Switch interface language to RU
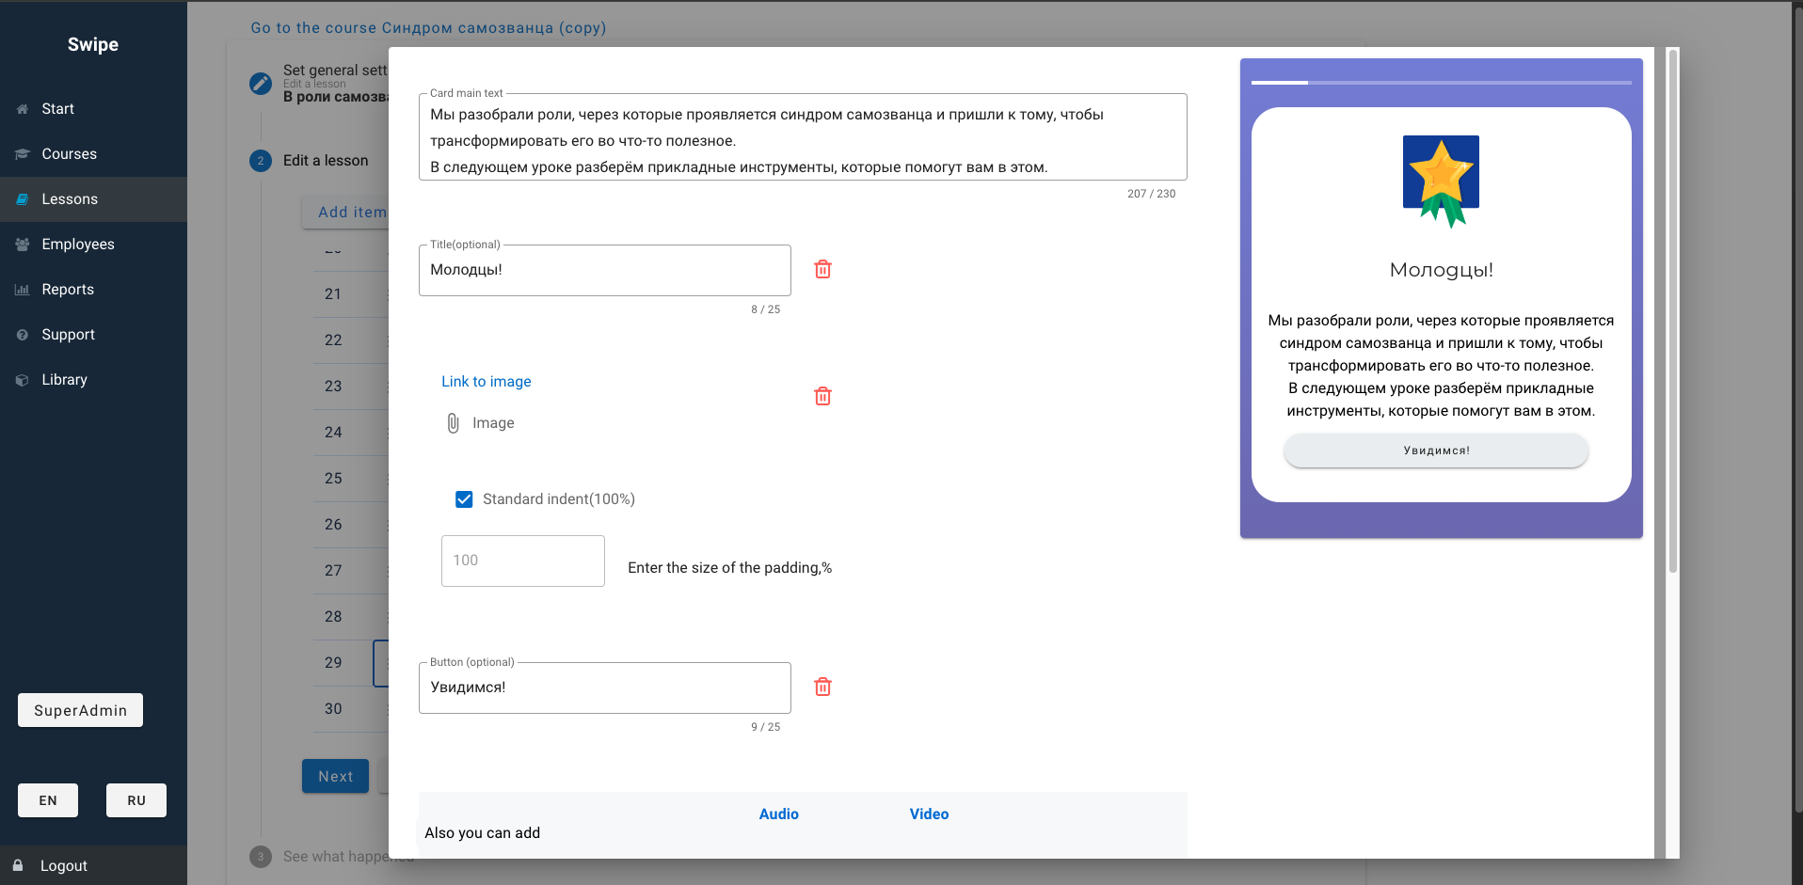 [136, 800]
